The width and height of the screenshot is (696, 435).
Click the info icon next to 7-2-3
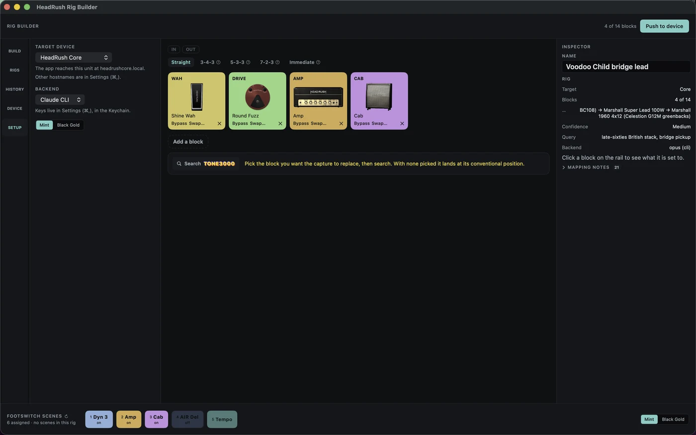coord(277,62)
